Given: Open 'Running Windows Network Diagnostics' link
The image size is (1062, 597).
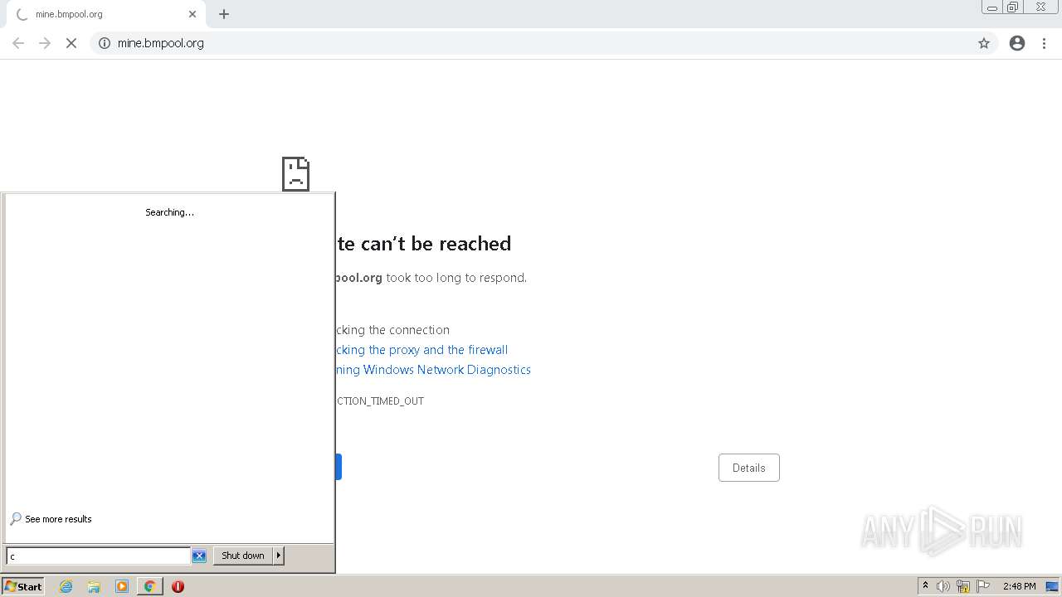Looking at the screenshot, I should (x=433, y=370).
